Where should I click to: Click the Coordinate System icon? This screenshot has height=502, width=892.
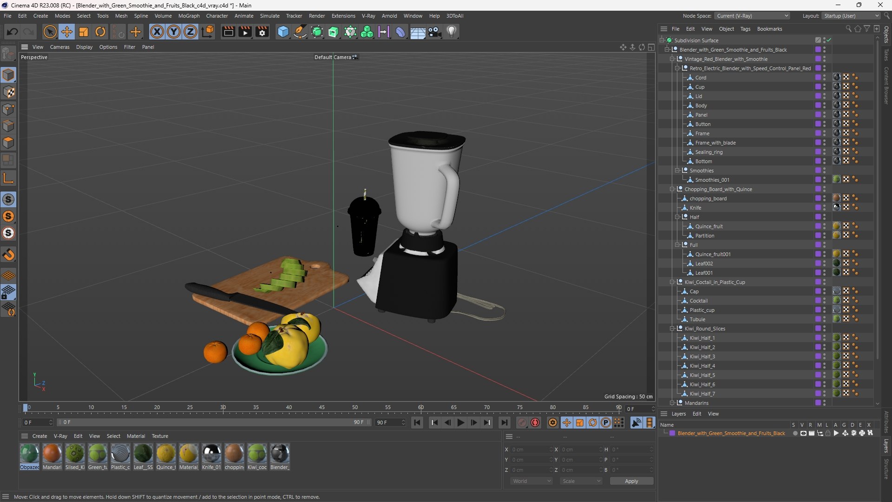click(208, 32)
